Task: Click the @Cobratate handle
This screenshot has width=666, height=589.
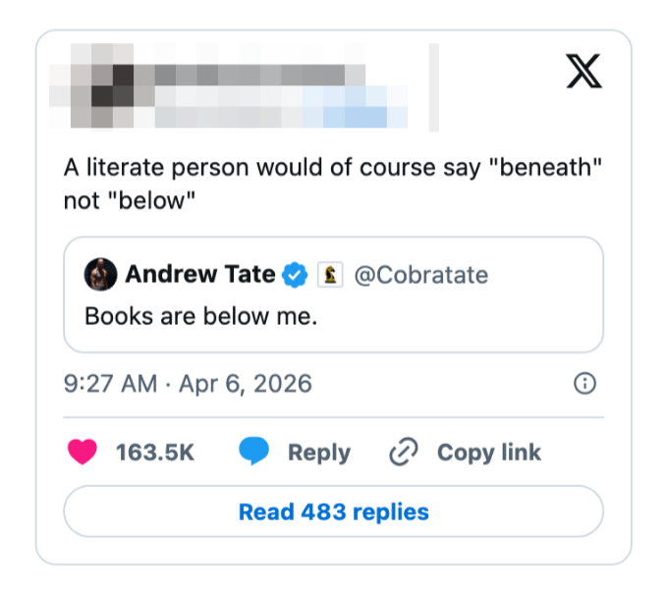Action: pos(419,275)
